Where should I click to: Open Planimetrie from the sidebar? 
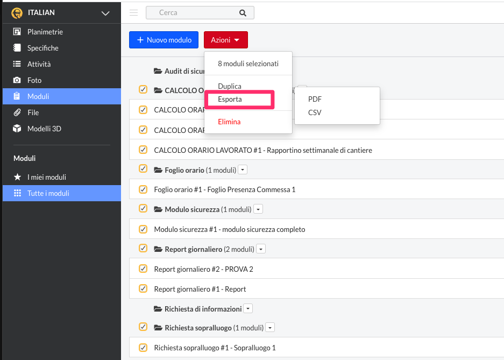[45, 32]
